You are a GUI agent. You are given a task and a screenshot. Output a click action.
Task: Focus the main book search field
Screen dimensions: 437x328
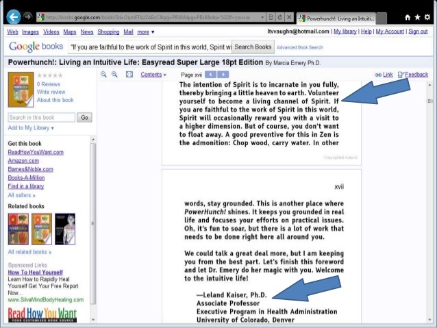pyautogui.click(x=150, y=47)
